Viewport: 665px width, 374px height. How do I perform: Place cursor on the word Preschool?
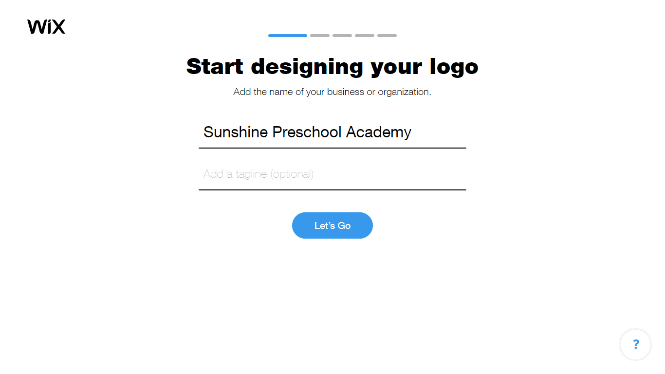pos(307,132)
